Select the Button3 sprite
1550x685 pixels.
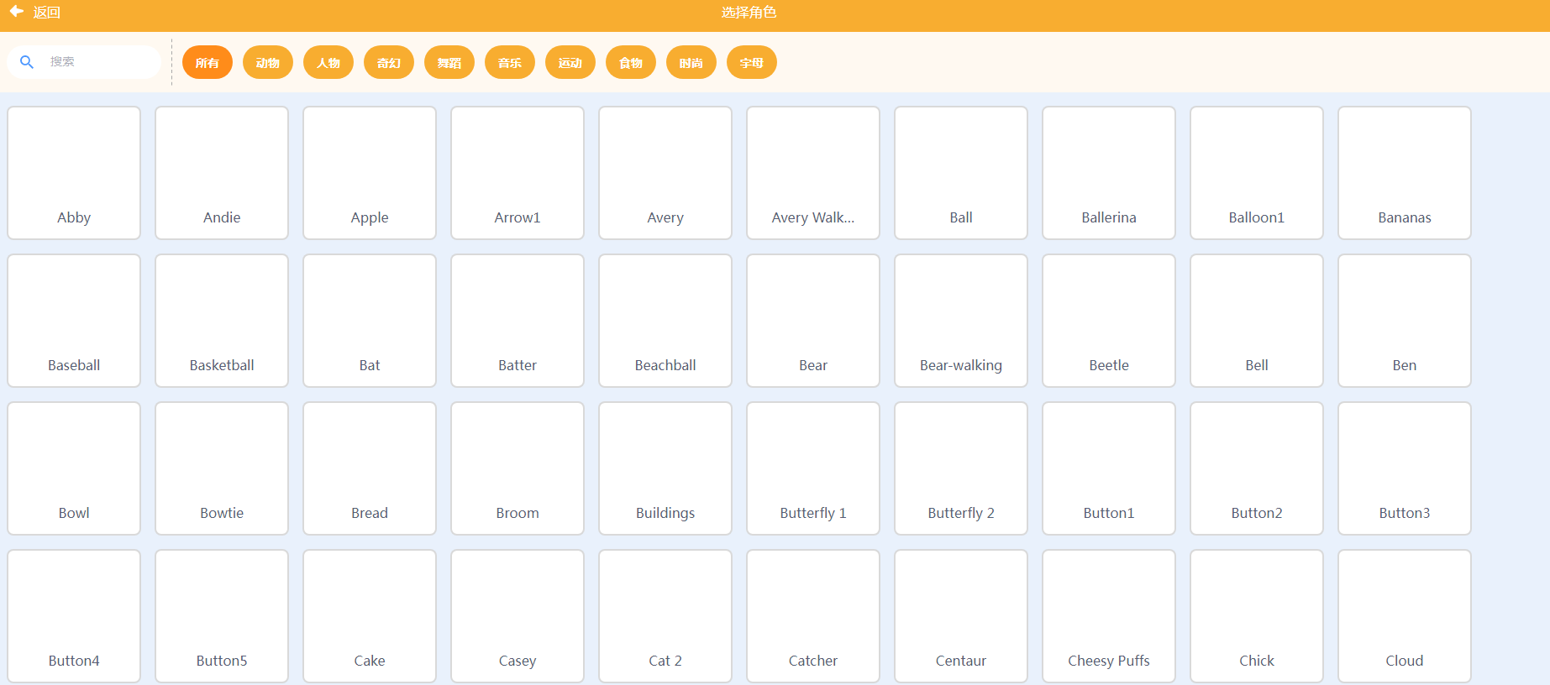(1405, 468)
